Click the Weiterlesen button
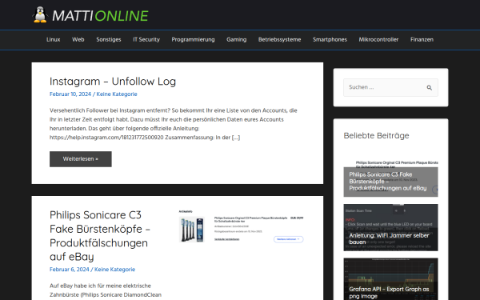Image resolution: width=480 pixels, height=300 pixels. click(81, 159)
